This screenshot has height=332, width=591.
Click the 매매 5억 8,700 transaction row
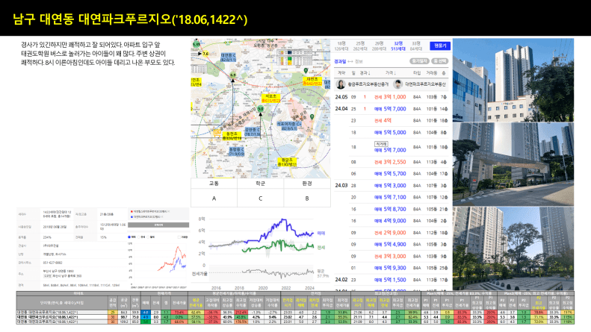click(x=392, y=209)
